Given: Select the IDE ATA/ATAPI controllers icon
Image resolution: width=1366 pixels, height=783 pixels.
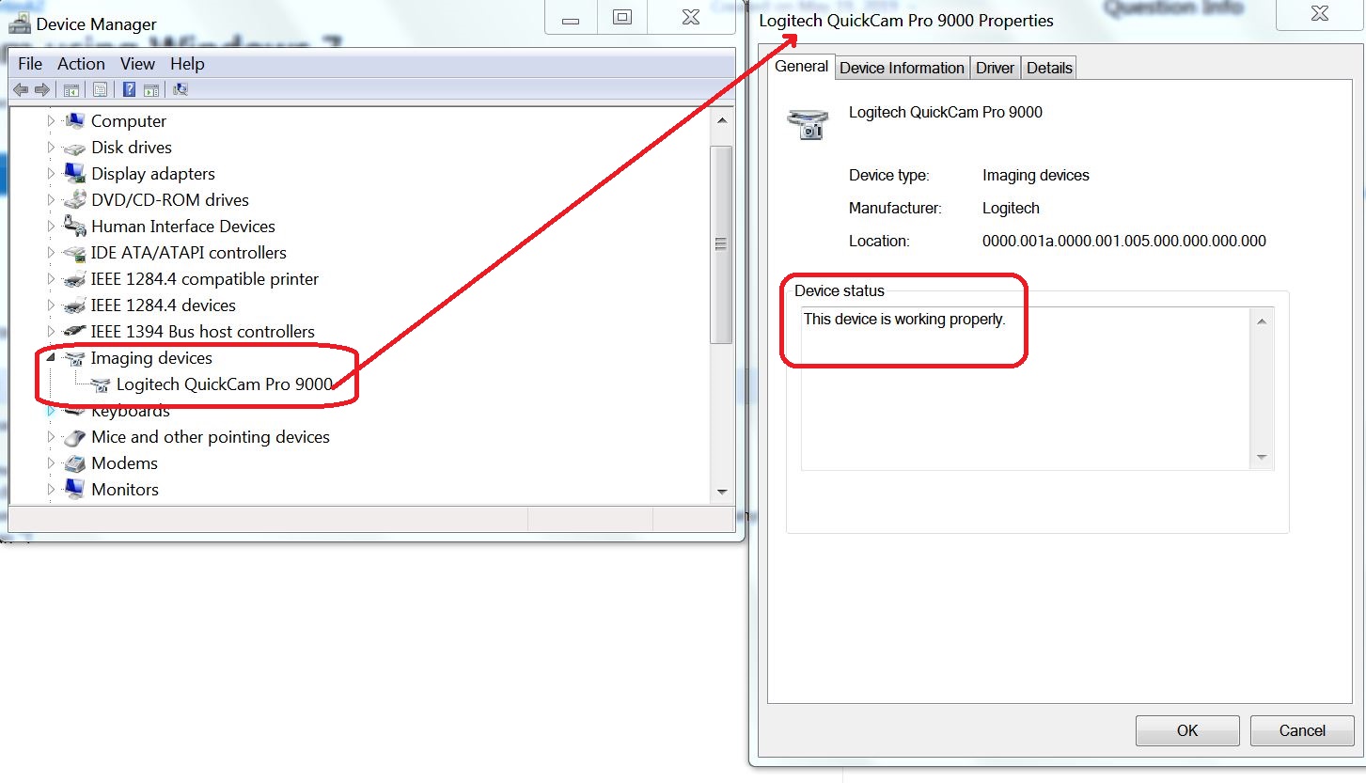Looking at the screenshot, I should pos(74,253).
